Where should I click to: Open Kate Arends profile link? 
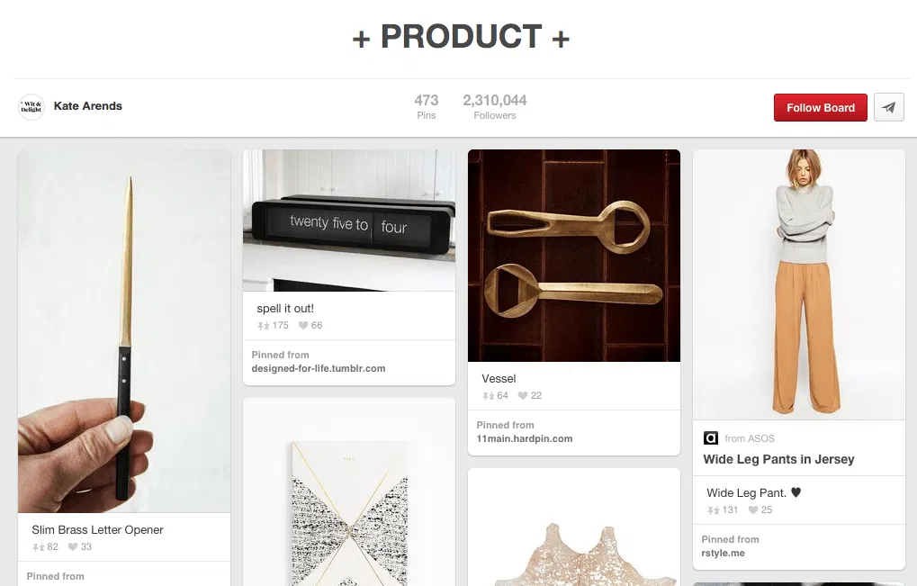87,106
